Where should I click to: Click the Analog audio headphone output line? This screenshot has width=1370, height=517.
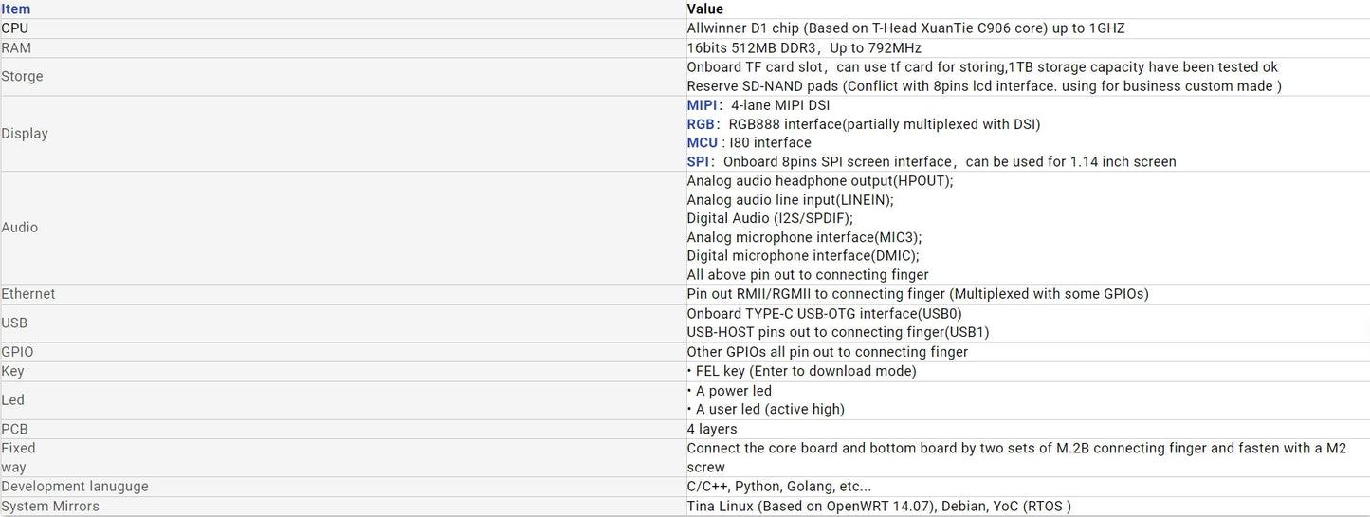click(820, 181)
